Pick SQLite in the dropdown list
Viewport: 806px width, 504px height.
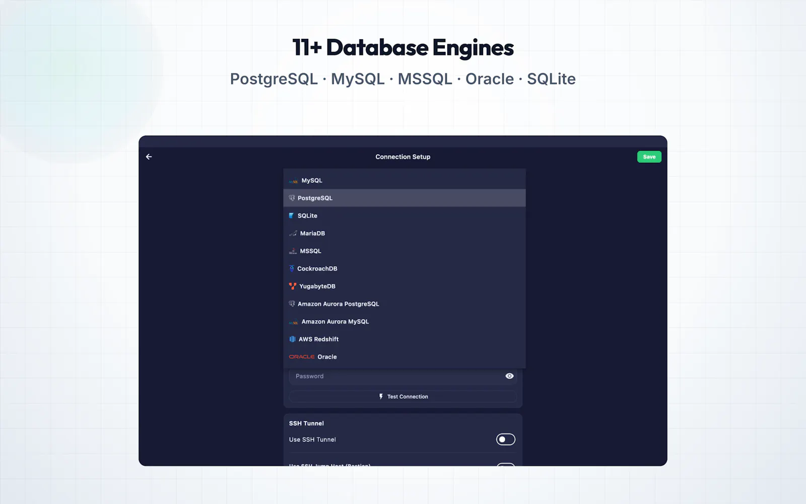(404, 216)
